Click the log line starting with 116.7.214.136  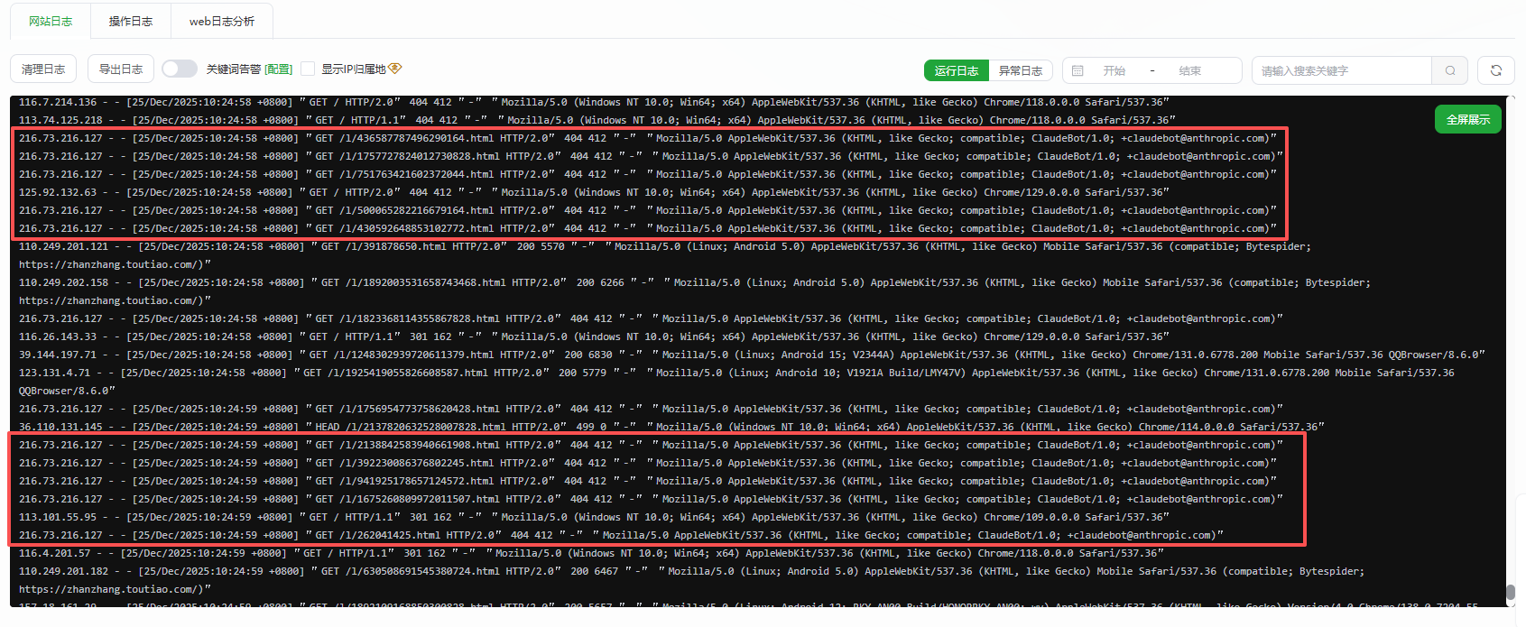click(x=594, y=102)
